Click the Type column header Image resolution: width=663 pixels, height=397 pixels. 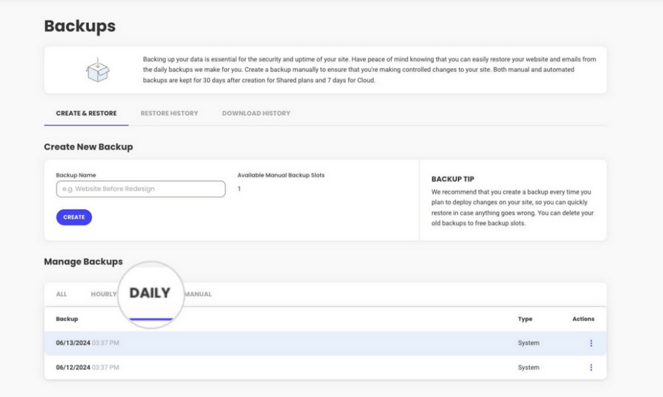(x=525, y=319)
